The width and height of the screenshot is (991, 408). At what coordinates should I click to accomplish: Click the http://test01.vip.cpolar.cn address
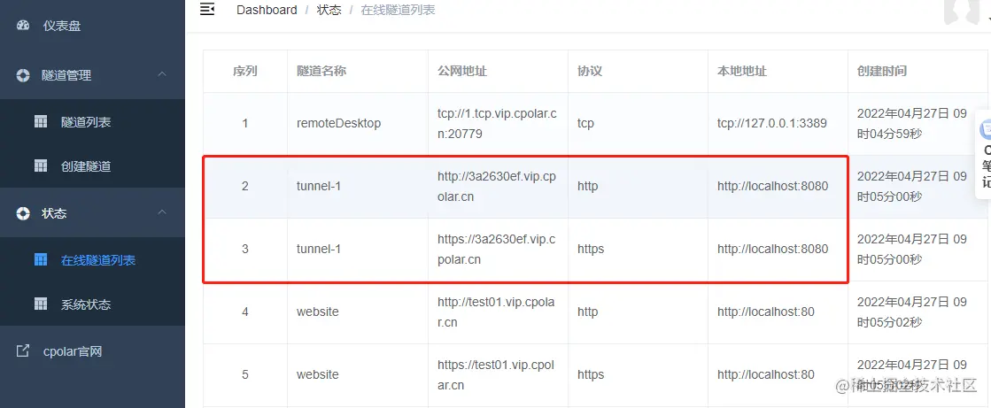[496, 312]
